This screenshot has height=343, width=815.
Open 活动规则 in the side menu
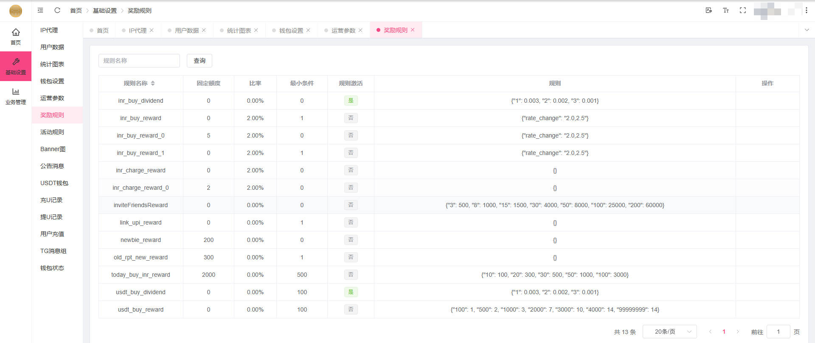click(x=52, y=132)
